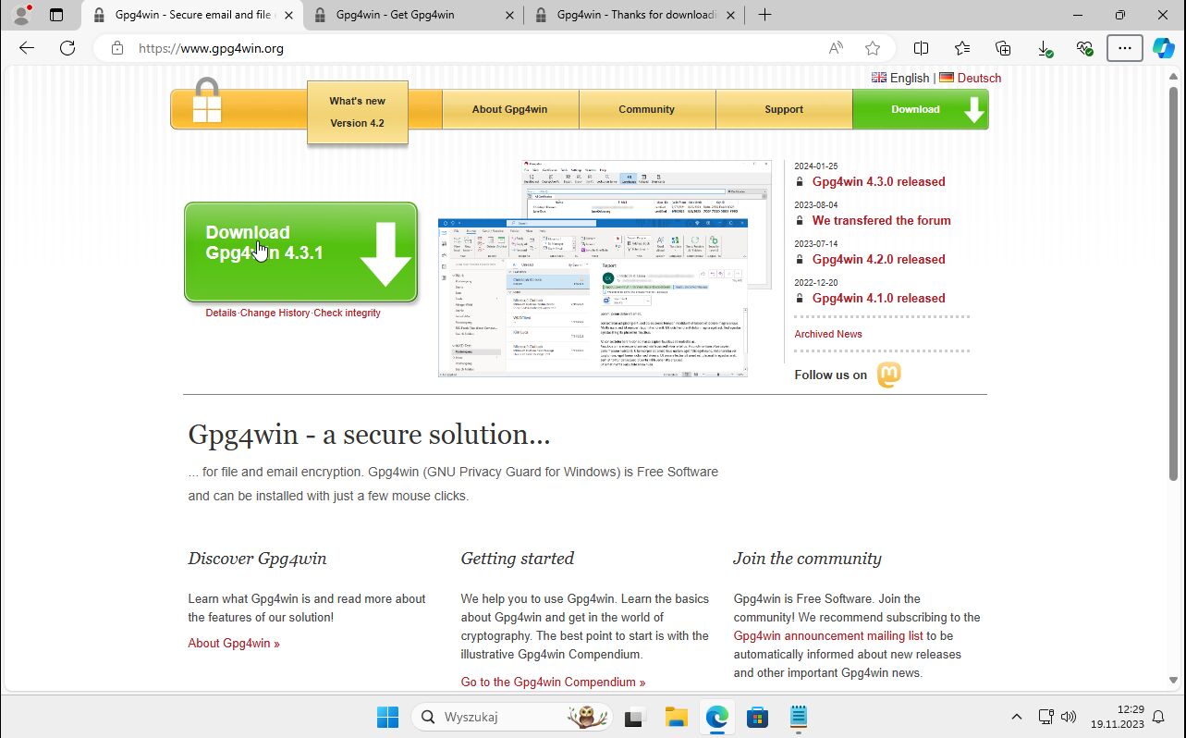The width and height of the screenshot is (1186, 738).
Task: Click the Read aloud icon
Action: coord(836,49)
